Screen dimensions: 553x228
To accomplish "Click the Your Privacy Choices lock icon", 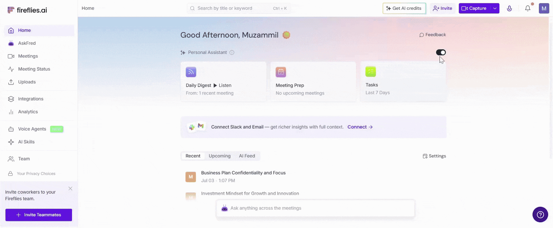I will (10, 174).
